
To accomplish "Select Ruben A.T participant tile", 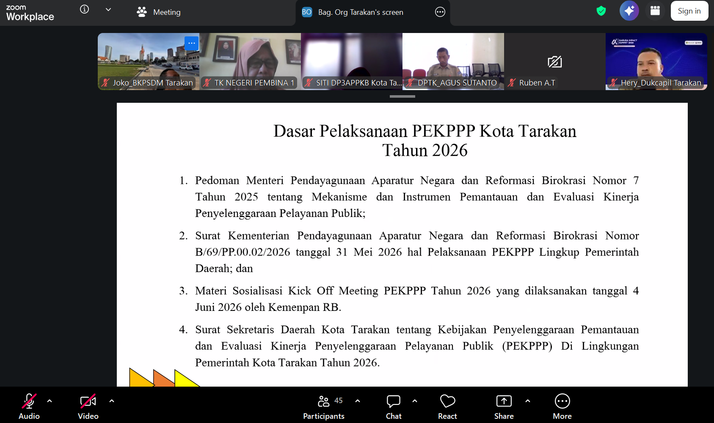I will [x=555, y=61].
